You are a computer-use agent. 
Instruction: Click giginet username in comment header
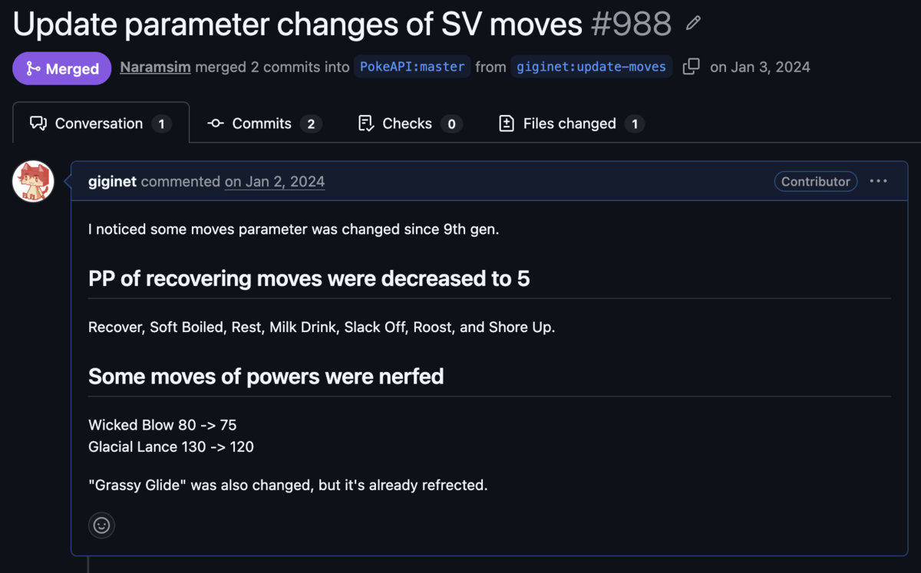coord(112,182)
